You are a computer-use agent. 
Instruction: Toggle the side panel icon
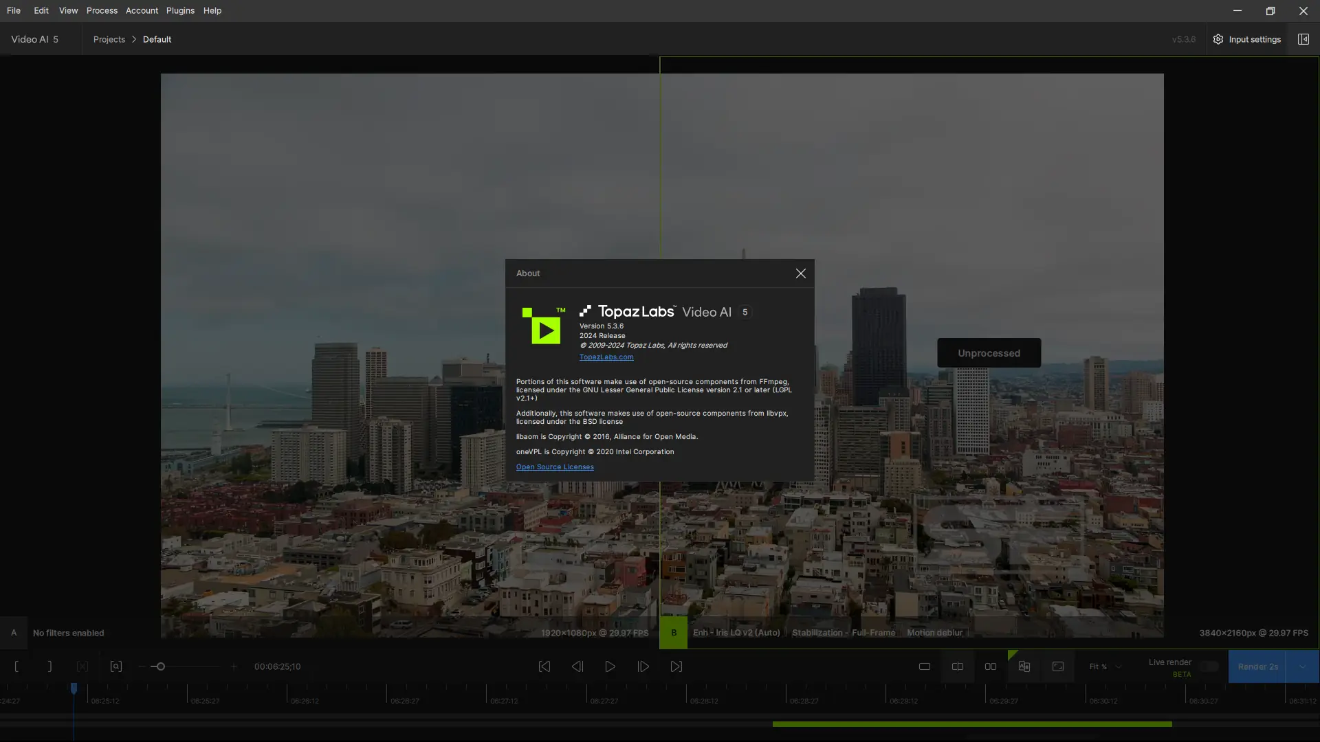pyautogui.click(x=1303, y=39)
